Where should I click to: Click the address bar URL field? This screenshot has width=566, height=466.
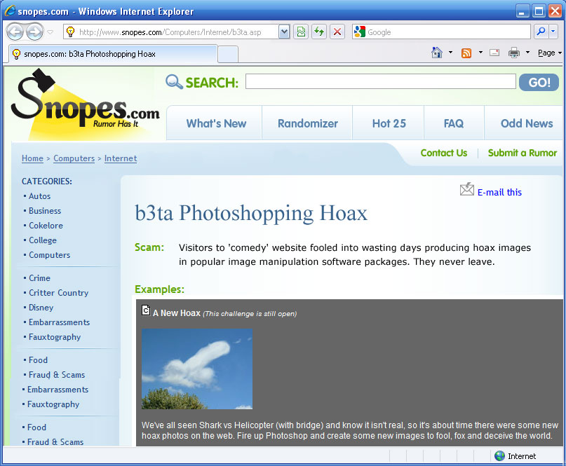pyautogui.click(x=171, y=32)
